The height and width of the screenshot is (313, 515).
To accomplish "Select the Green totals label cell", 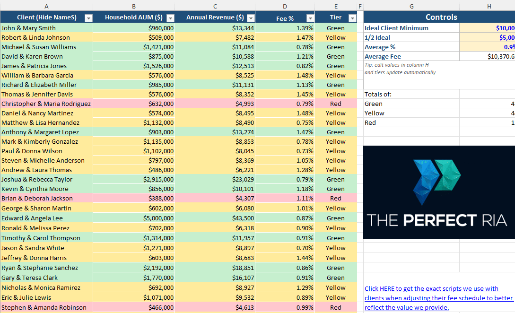I will click(x=411, y=104).
